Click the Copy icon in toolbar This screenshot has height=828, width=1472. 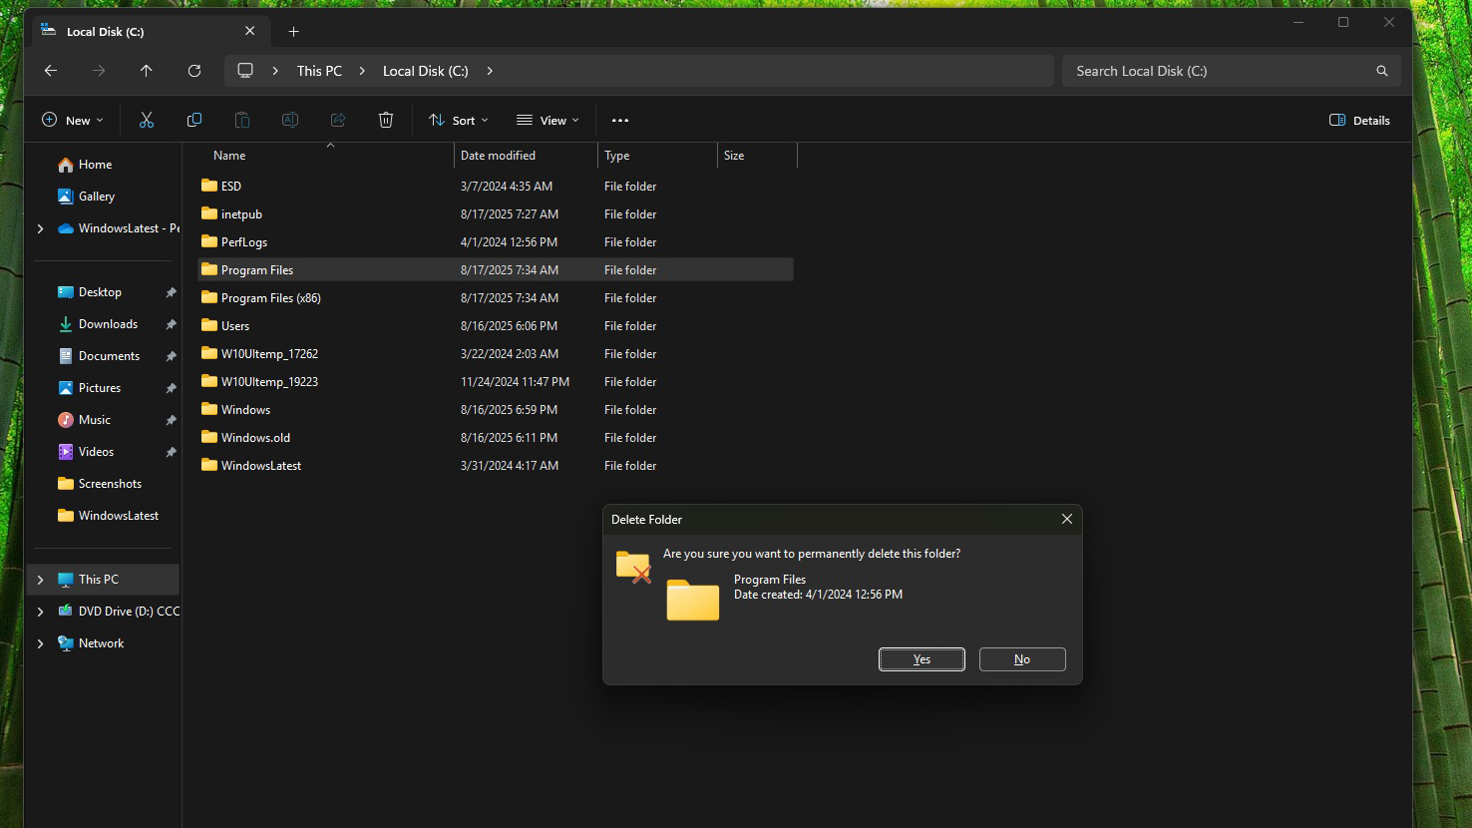194,120
